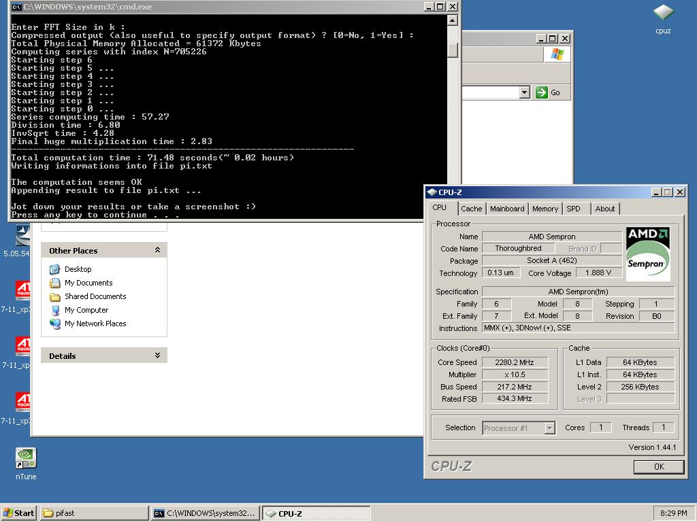Open the Memory tab in CPU-Z
This screenshot has height=522, width=697.
click(x=545, y=209)
